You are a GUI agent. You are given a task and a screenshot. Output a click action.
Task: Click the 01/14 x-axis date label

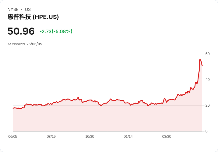pos(128,137)
